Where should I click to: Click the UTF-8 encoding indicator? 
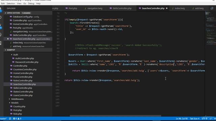click(204, 119)
